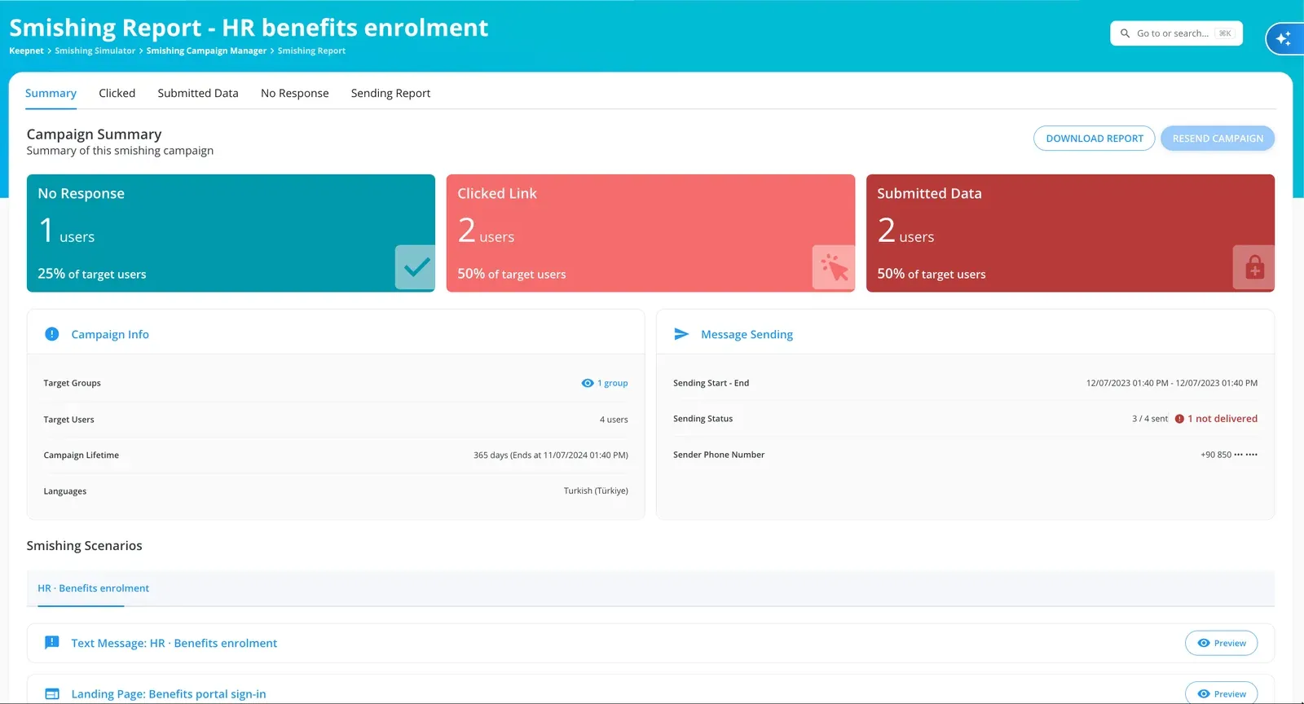Click the lock icon on Submitted Data card
This screenshot has height=704, width=1304.
coord(1254,267)
